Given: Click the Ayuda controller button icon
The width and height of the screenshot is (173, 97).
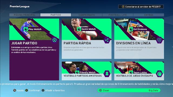Looking at the screenshot, I should [15, 91].
